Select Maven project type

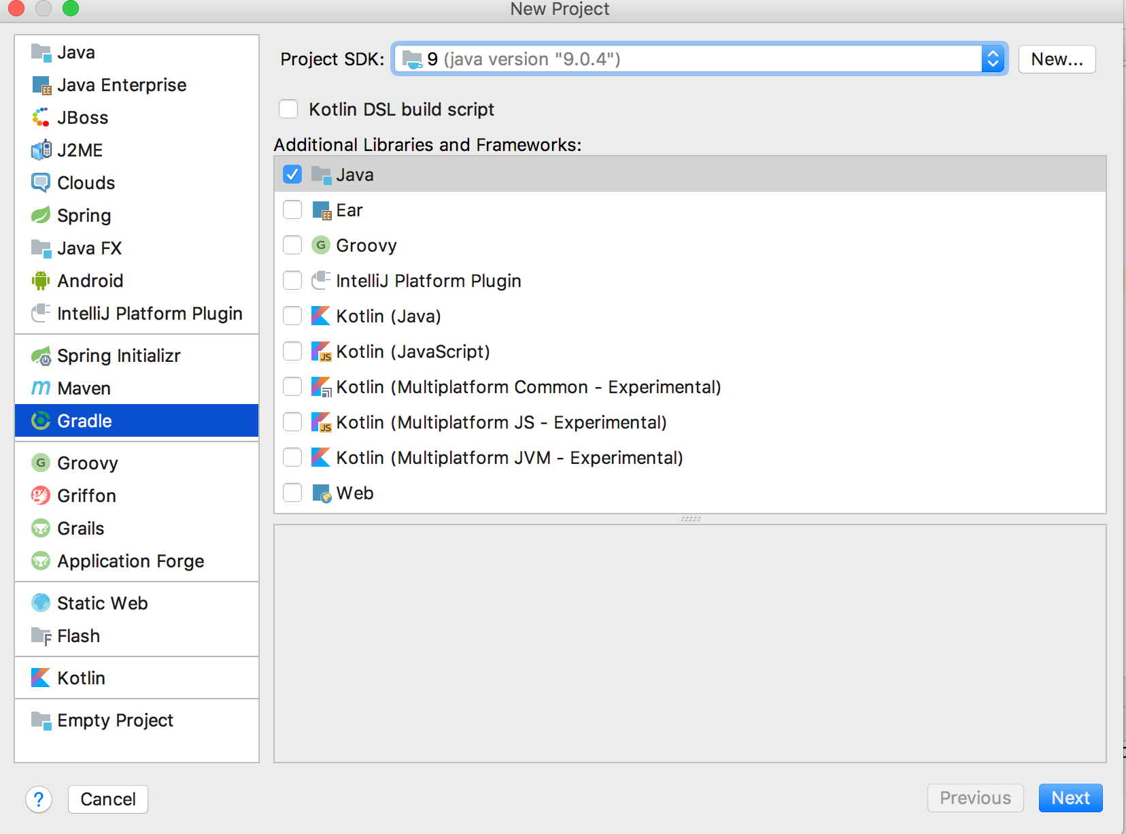pos(137,388)
